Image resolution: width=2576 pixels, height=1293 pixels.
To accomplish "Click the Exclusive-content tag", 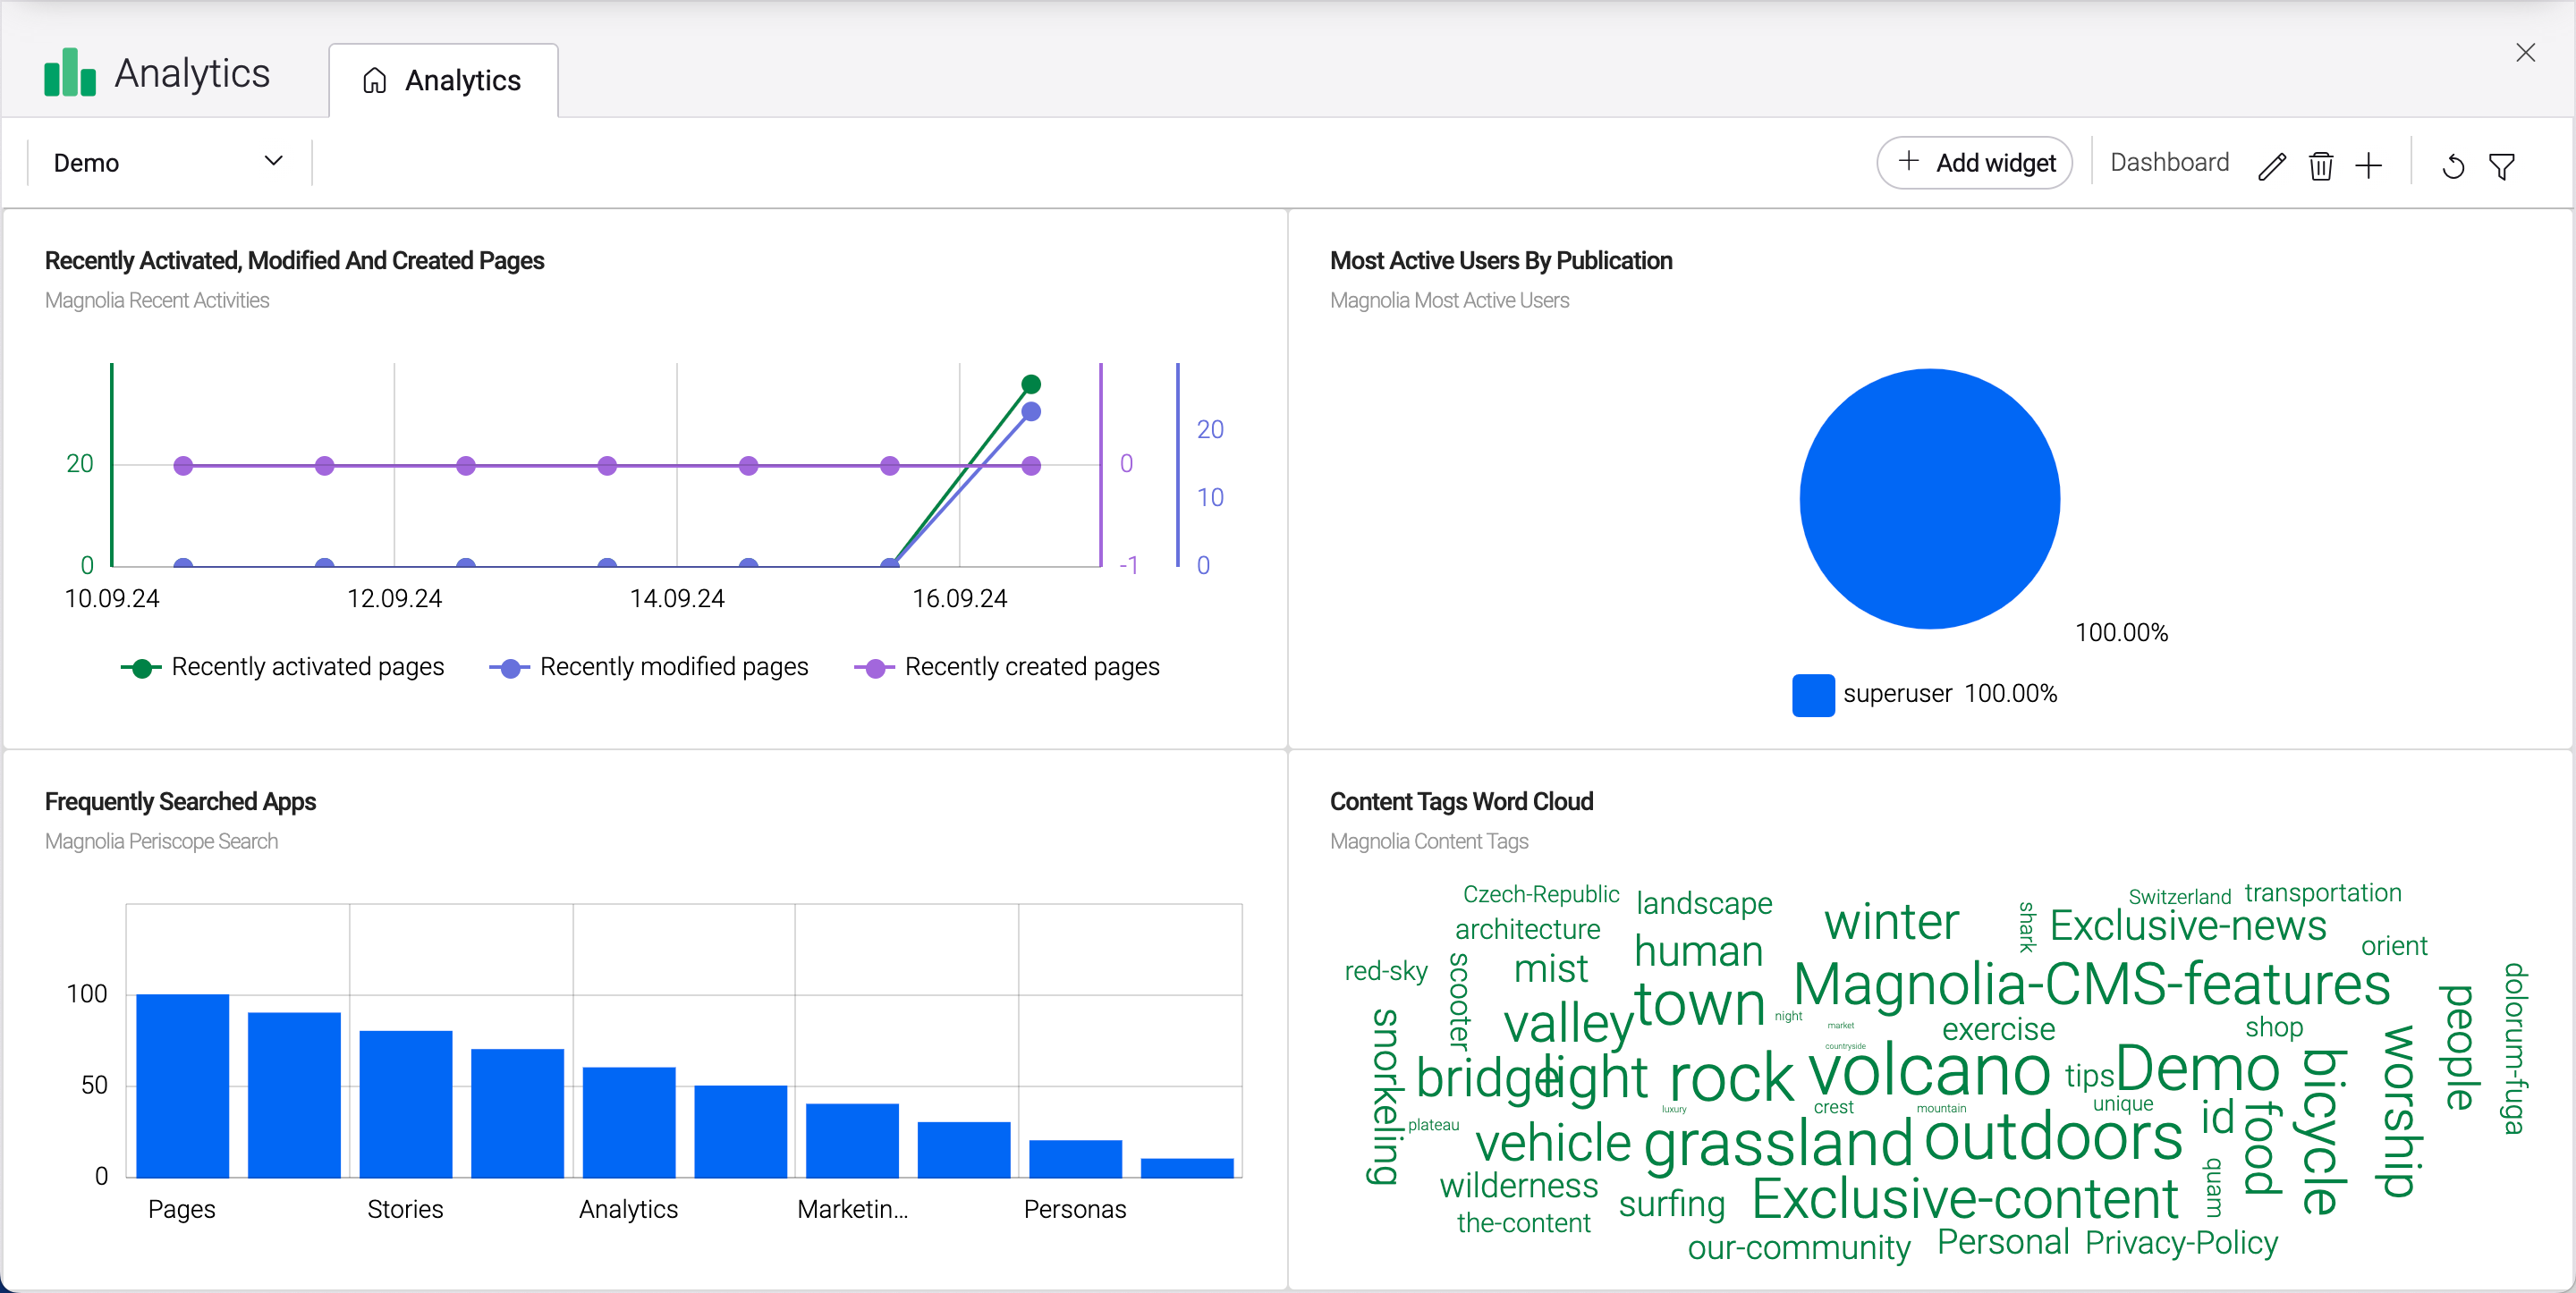I will 1965,1197.
